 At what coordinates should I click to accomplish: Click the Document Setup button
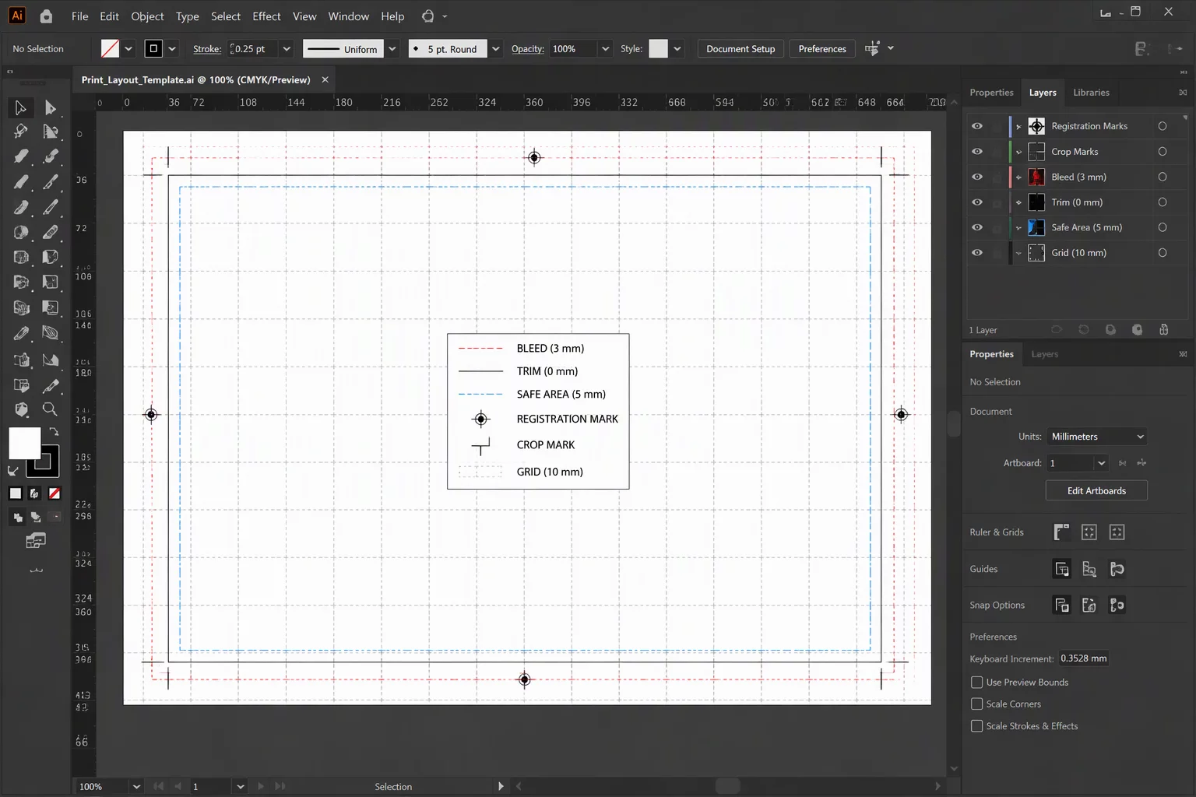coord(740,49)
